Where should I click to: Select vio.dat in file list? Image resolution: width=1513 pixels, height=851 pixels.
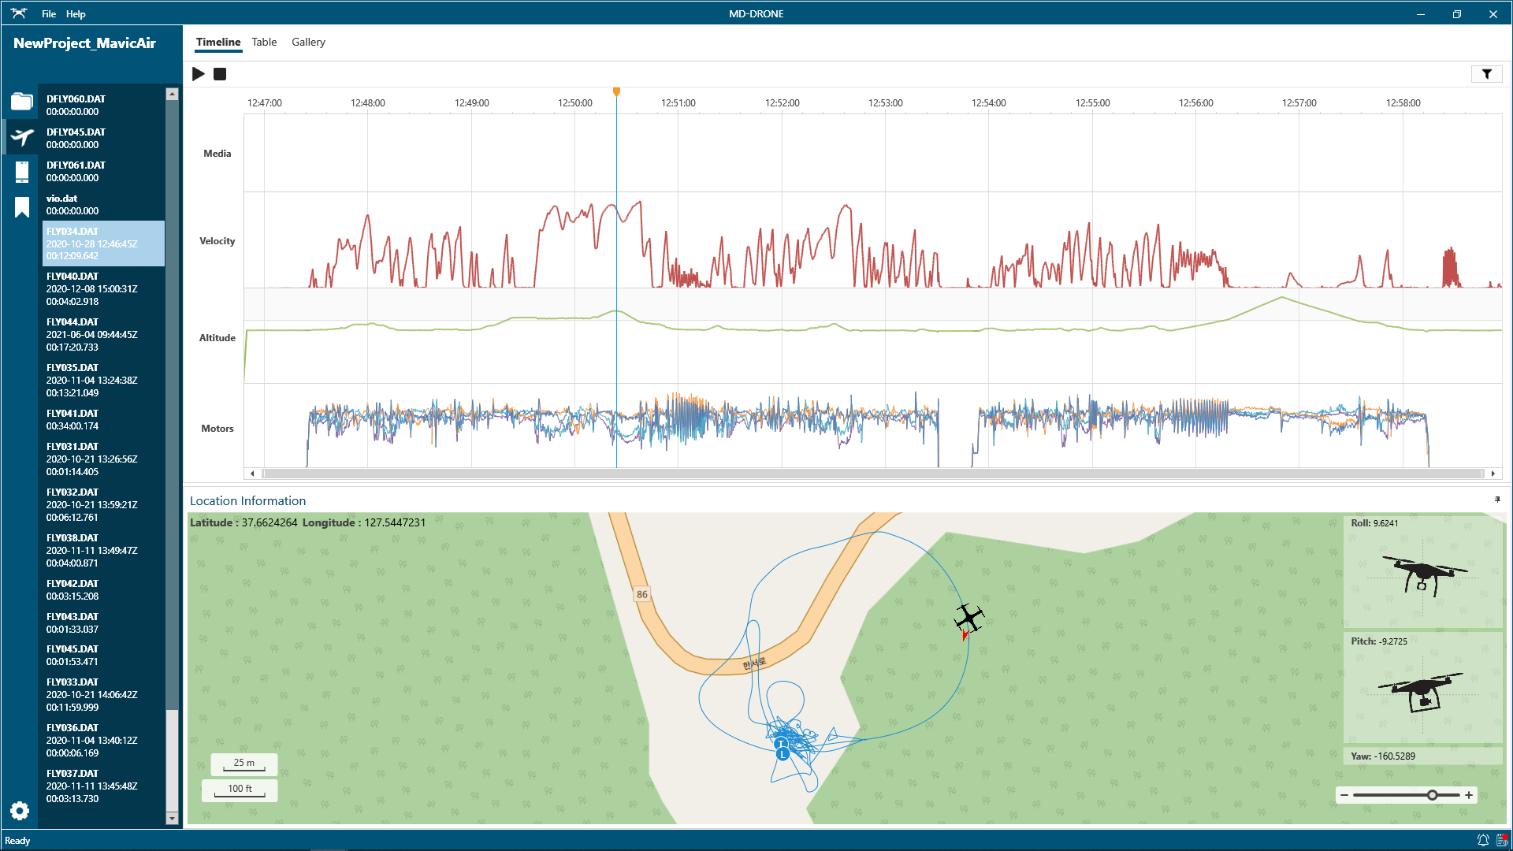pyautogui.click(x=103, y=204)
